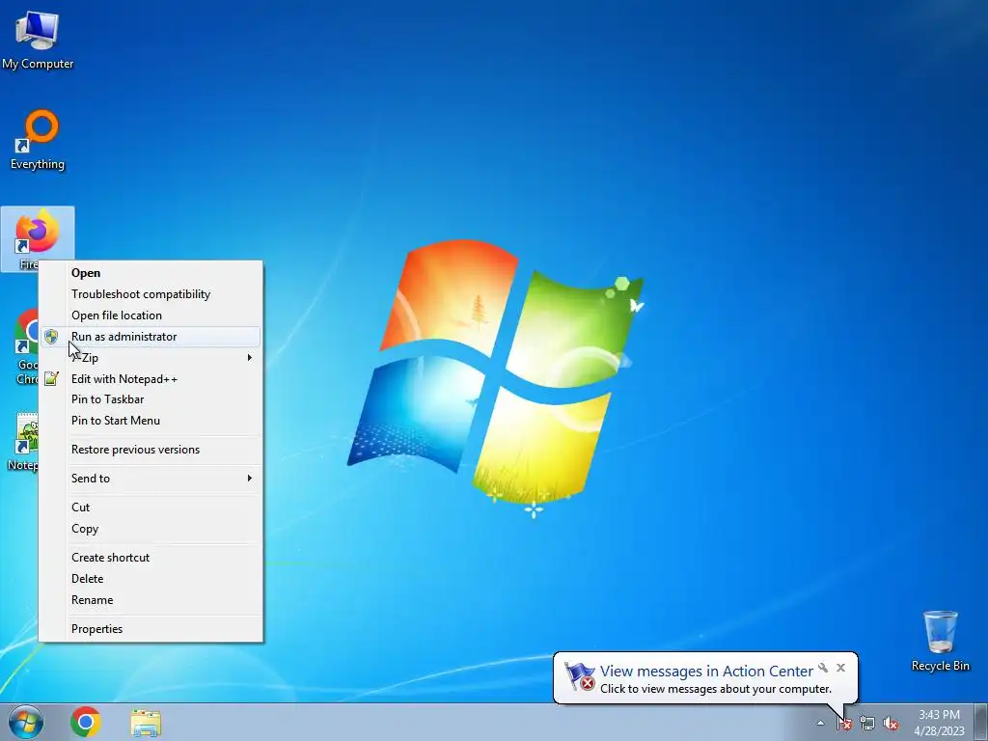988x741 pixels.
Task: Expand the 7-Zip submenu
Action: coord(151,357)
